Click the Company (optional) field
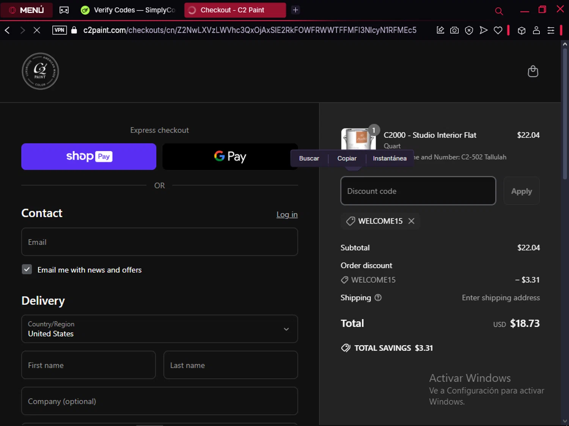569x426 pixels. click(159, 401)
